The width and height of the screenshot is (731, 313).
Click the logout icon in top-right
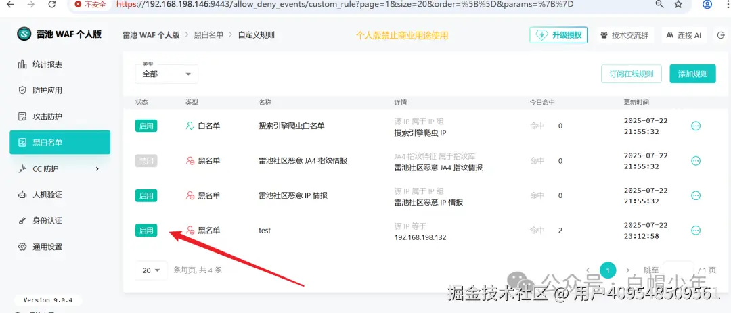pyautogui.click(x=722, y=35)
